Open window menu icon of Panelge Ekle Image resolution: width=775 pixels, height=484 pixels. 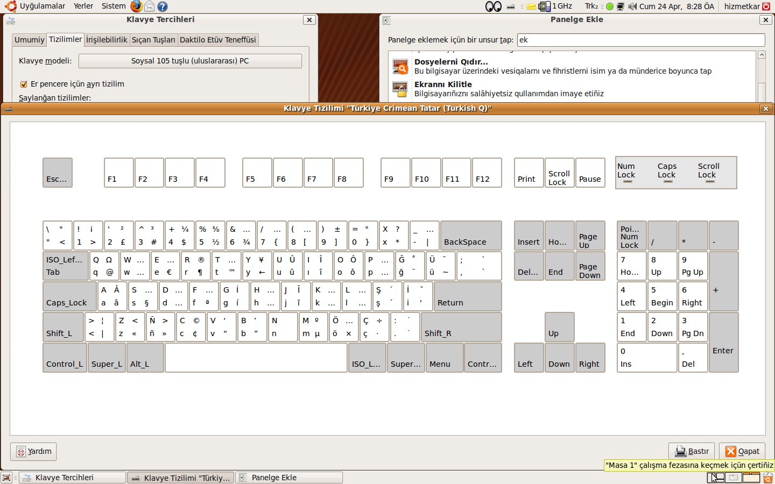point(386,20)
